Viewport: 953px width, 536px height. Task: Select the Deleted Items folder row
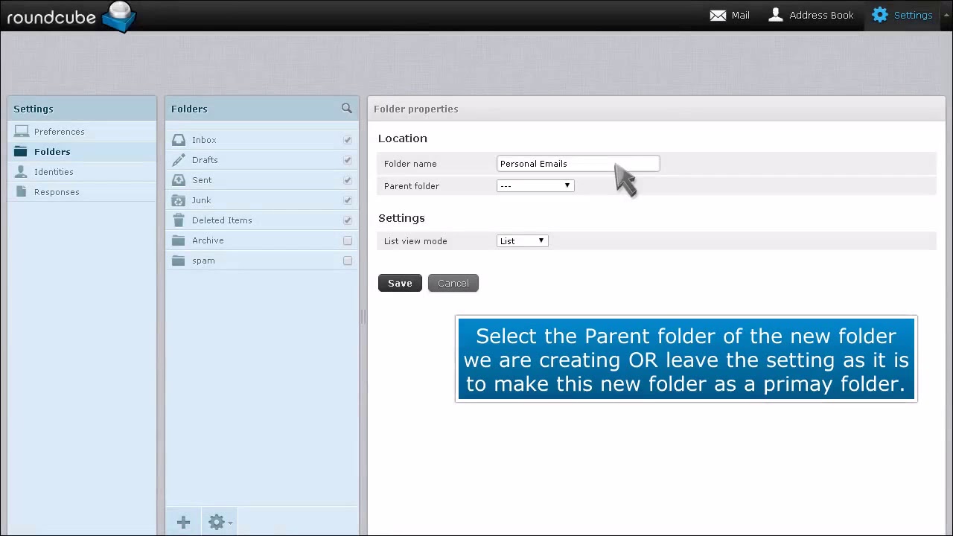pyautogui.click(x=261, y=220)
